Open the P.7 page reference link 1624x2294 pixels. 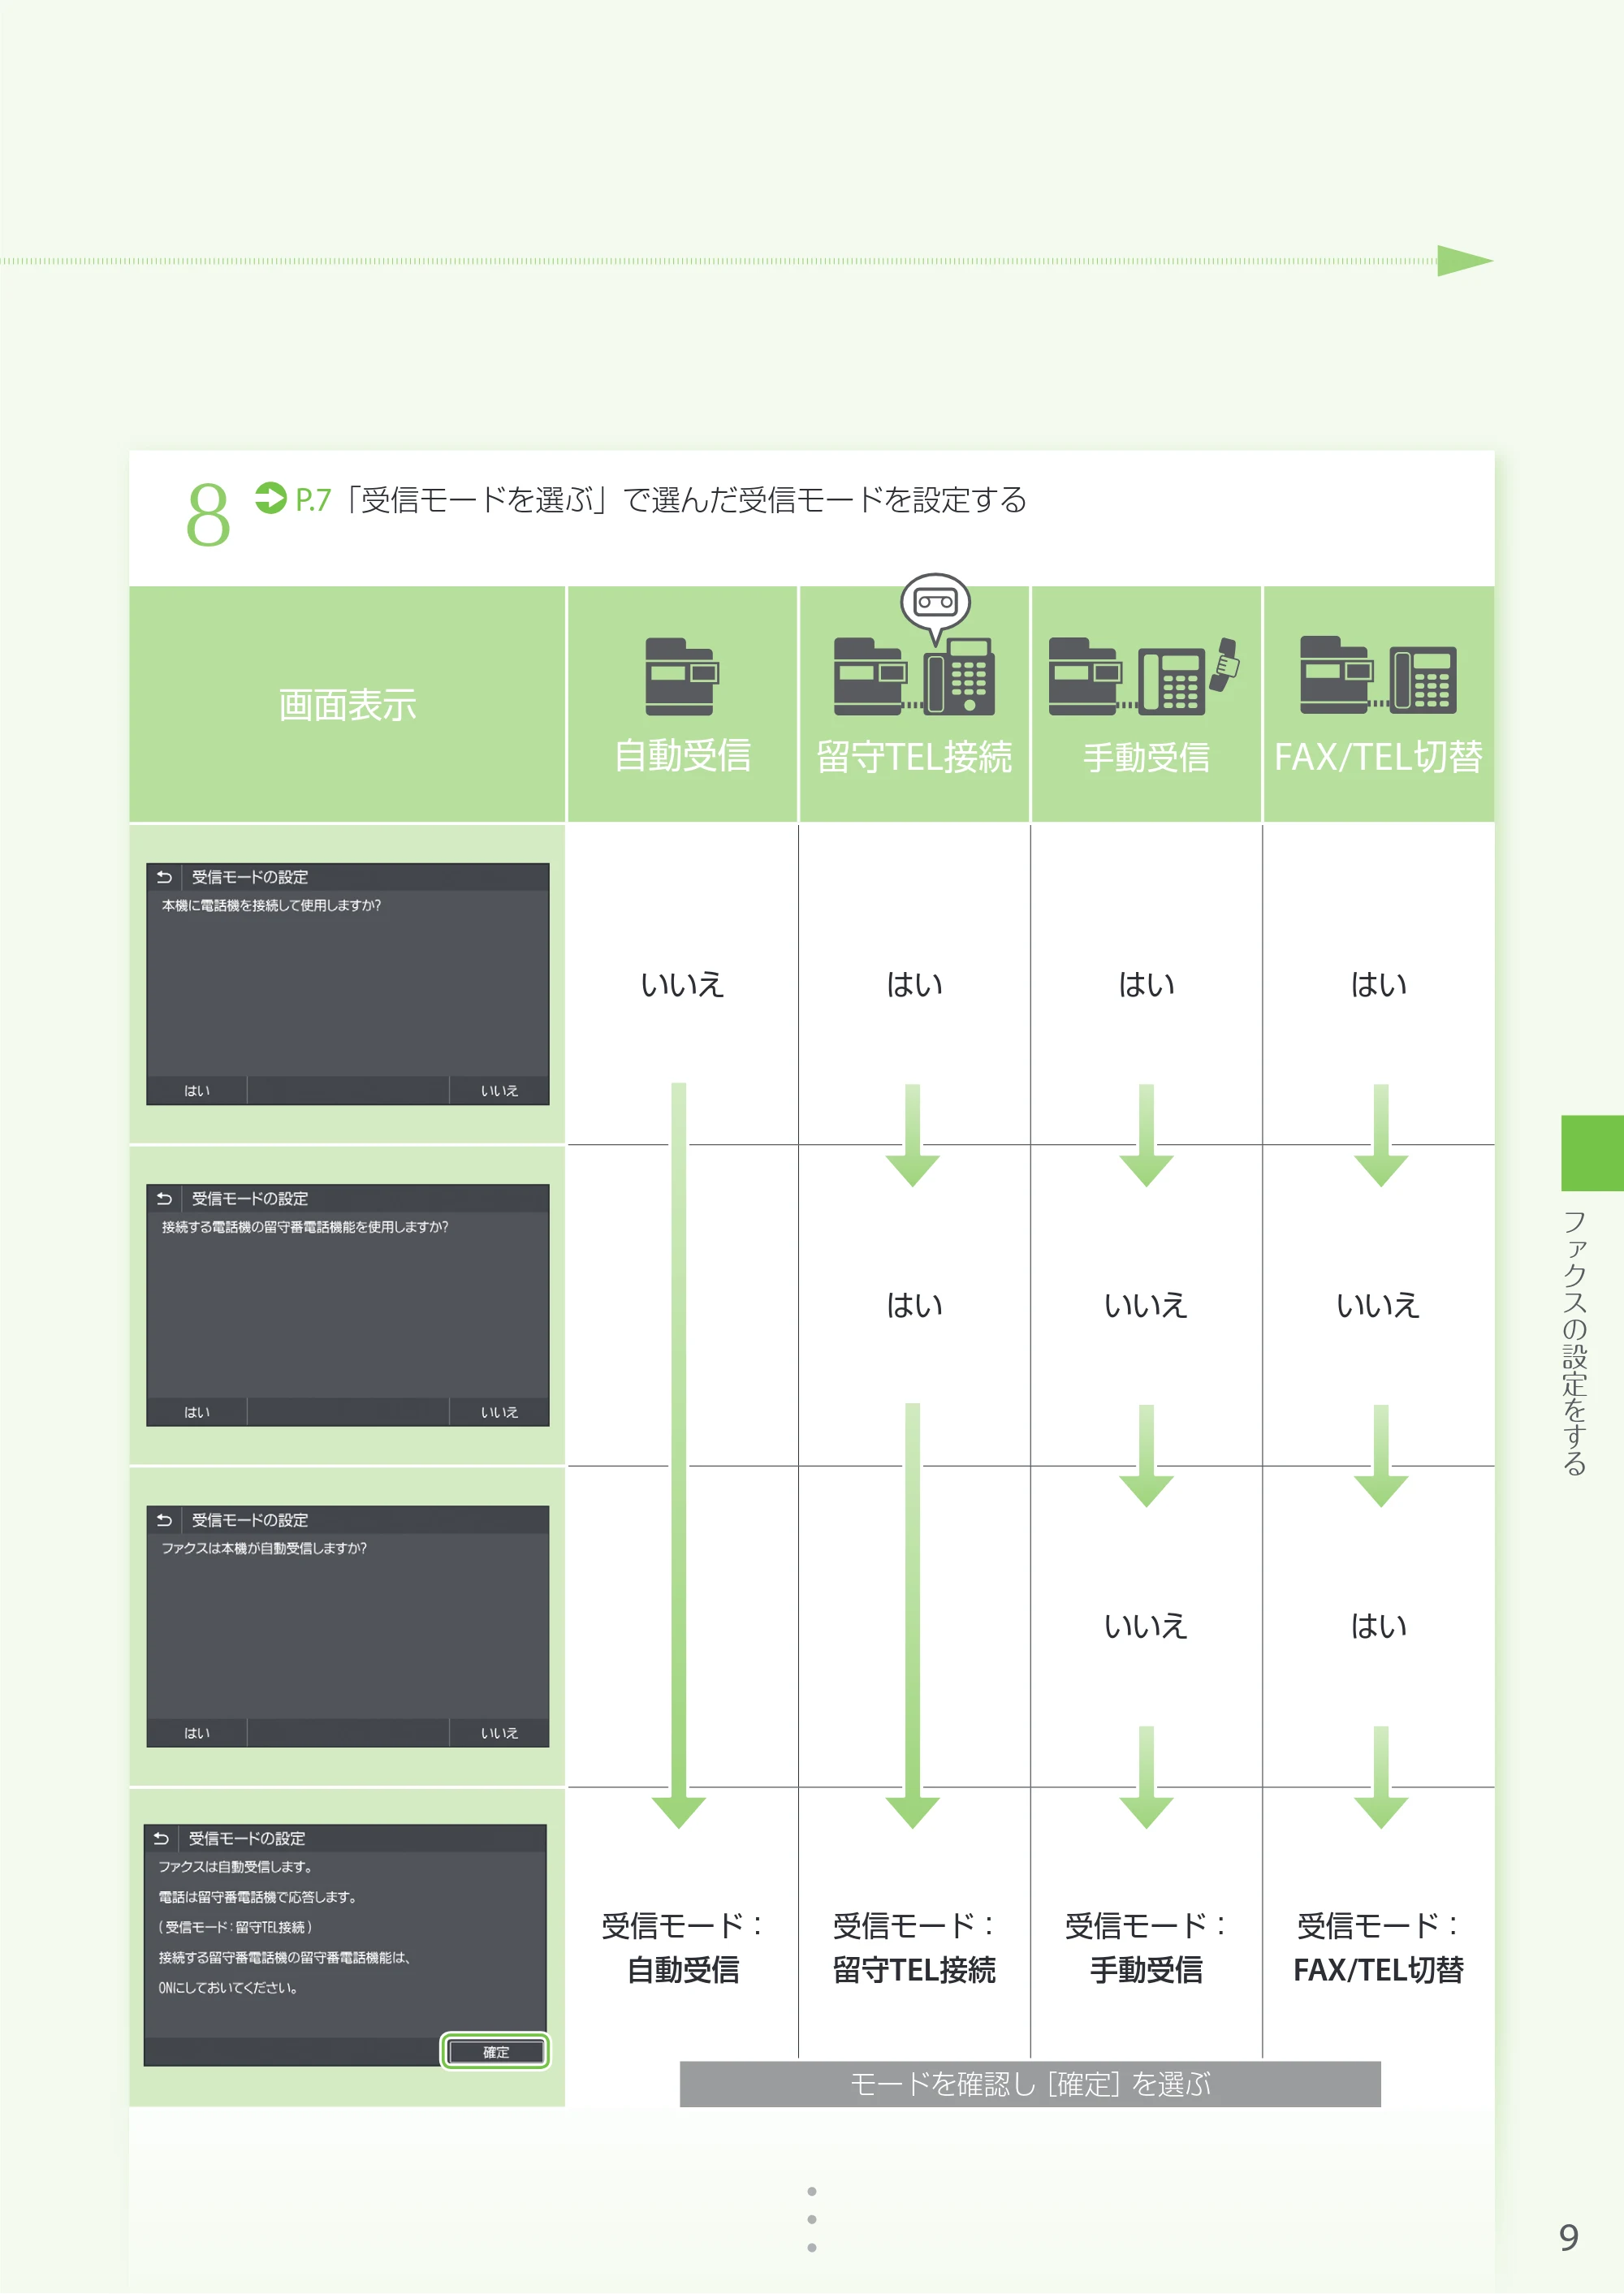point(313,499)
